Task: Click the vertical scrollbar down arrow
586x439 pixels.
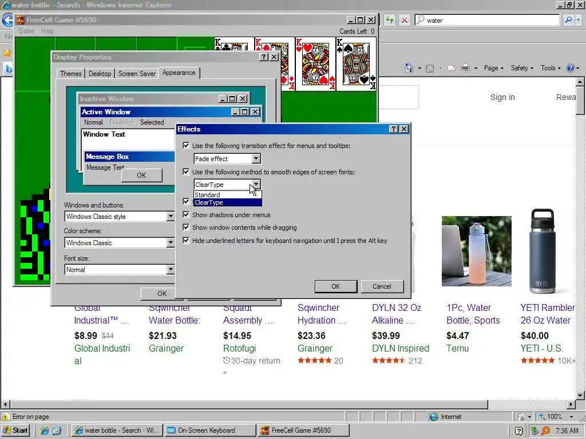Action: pos(580,396)
